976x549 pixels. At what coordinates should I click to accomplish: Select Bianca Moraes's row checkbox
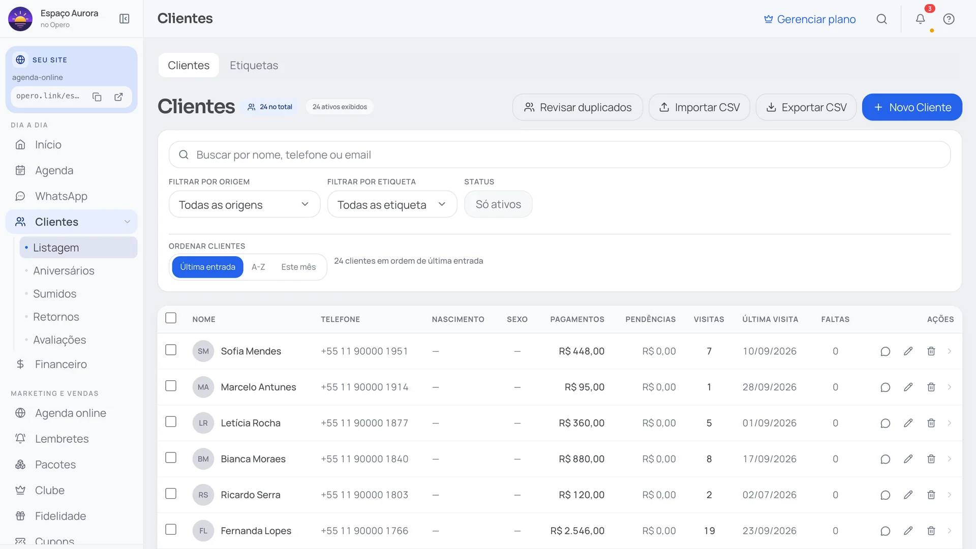point(171,458)
